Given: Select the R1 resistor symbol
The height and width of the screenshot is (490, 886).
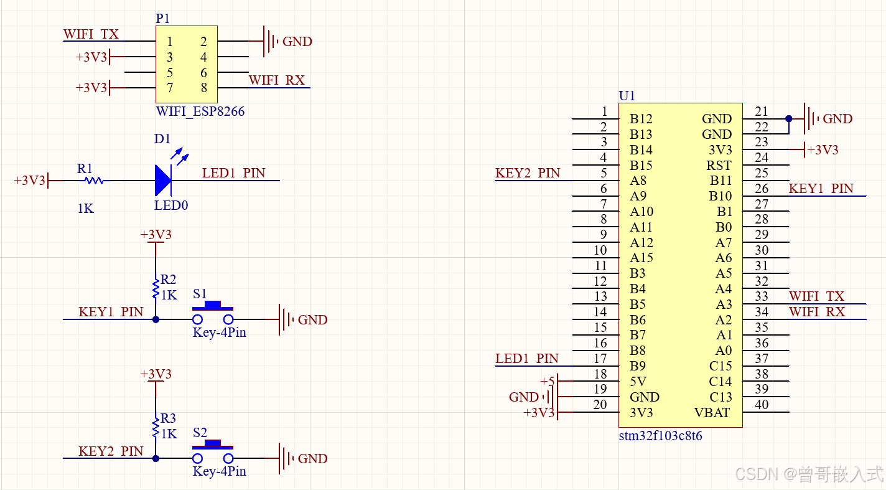Looking at the screenshot, I should pos(93,181).
